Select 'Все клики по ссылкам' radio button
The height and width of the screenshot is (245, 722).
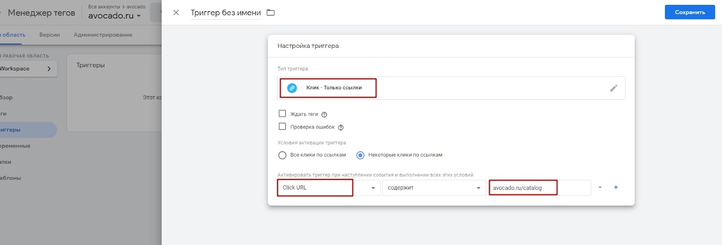pos(282,155)
